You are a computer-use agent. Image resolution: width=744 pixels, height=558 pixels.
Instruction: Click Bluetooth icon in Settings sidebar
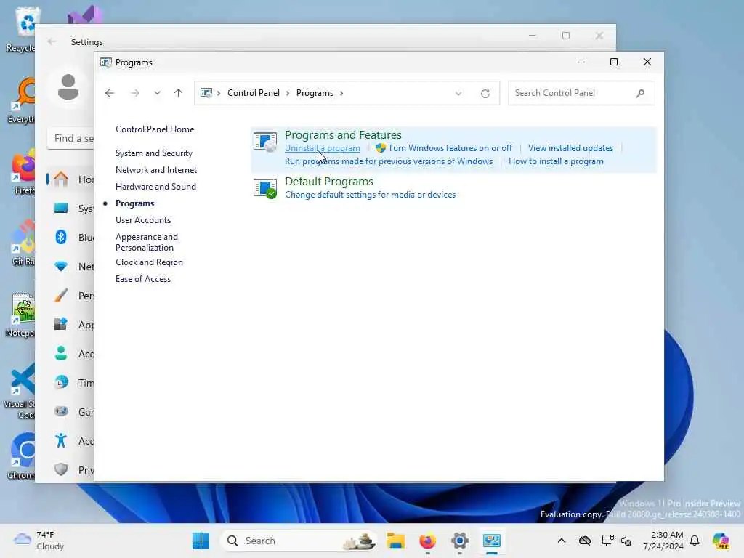coord(61,237)
